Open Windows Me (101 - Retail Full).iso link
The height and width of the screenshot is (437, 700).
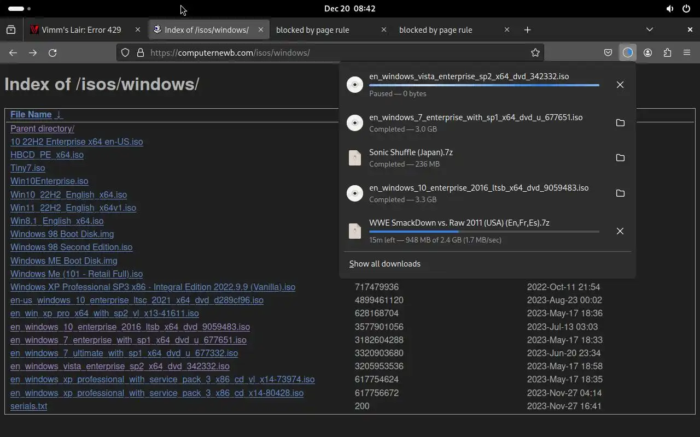point(77,274)
